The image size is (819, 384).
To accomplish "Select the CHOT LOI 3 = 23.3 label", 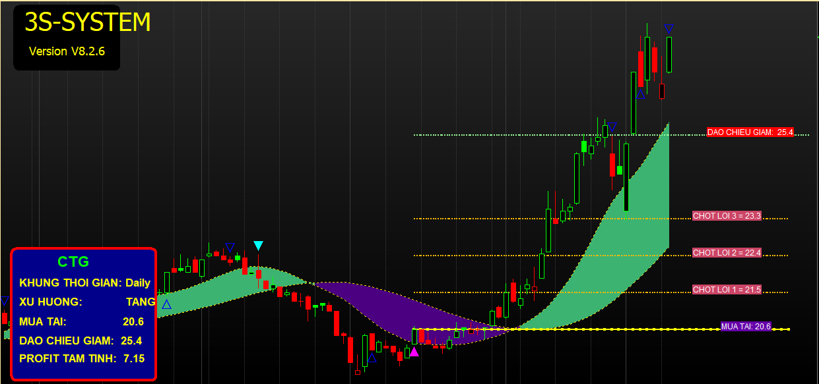I will 727,216.
